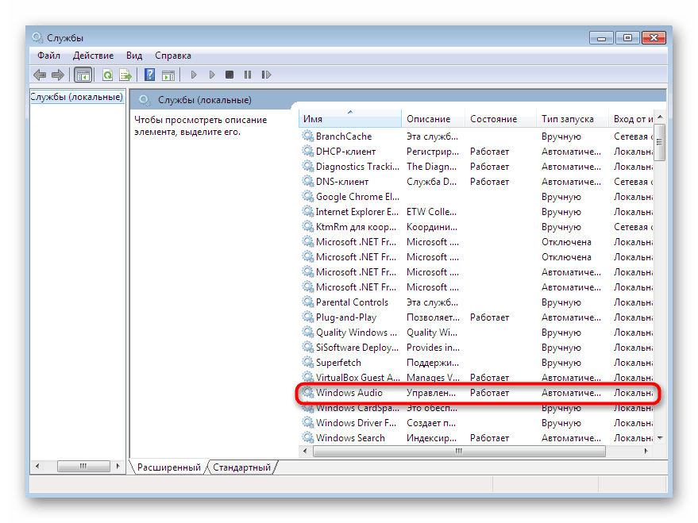The image size is (698, 523).
Task: Open the Действие menu
Action: pos(93,56)
